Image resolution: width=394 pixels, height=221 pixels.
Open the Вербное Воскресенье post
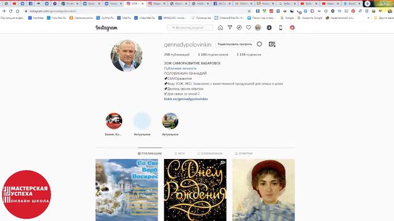point(127,190)
